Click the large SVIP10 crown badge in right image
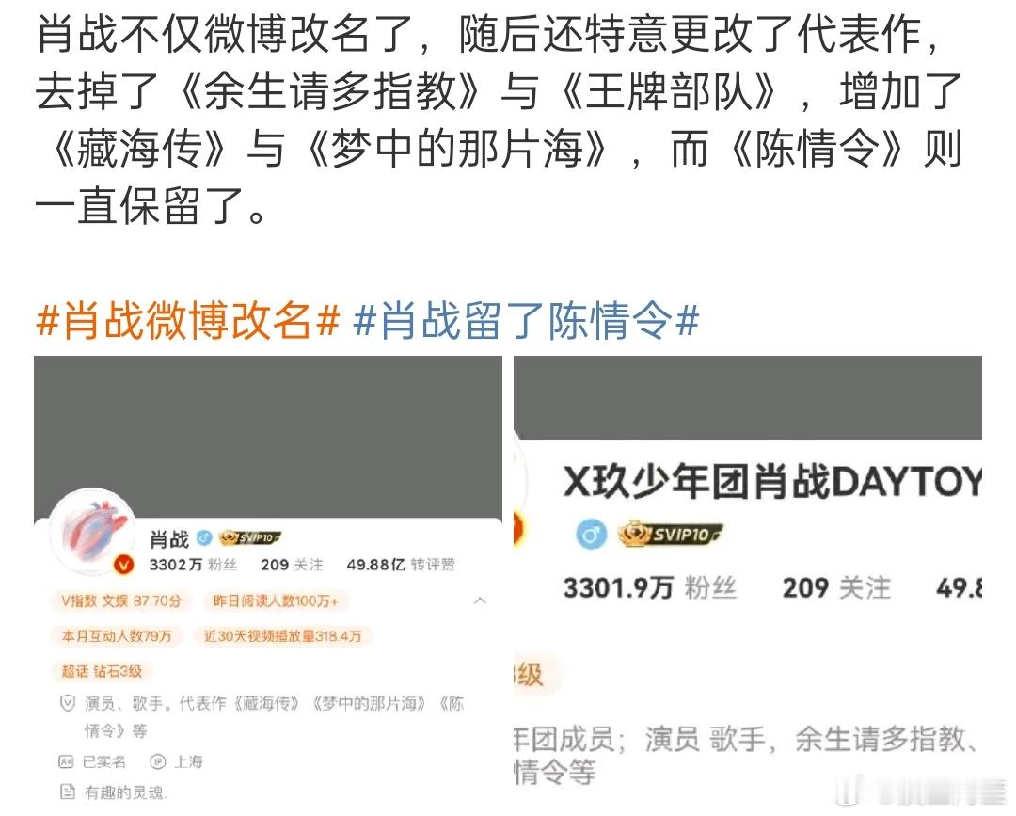 click(671, 534)
